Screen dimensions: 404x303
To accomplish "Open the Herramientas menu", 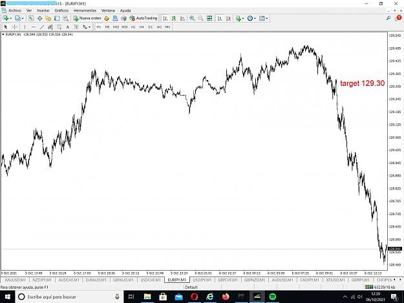I will coord(85,10).
